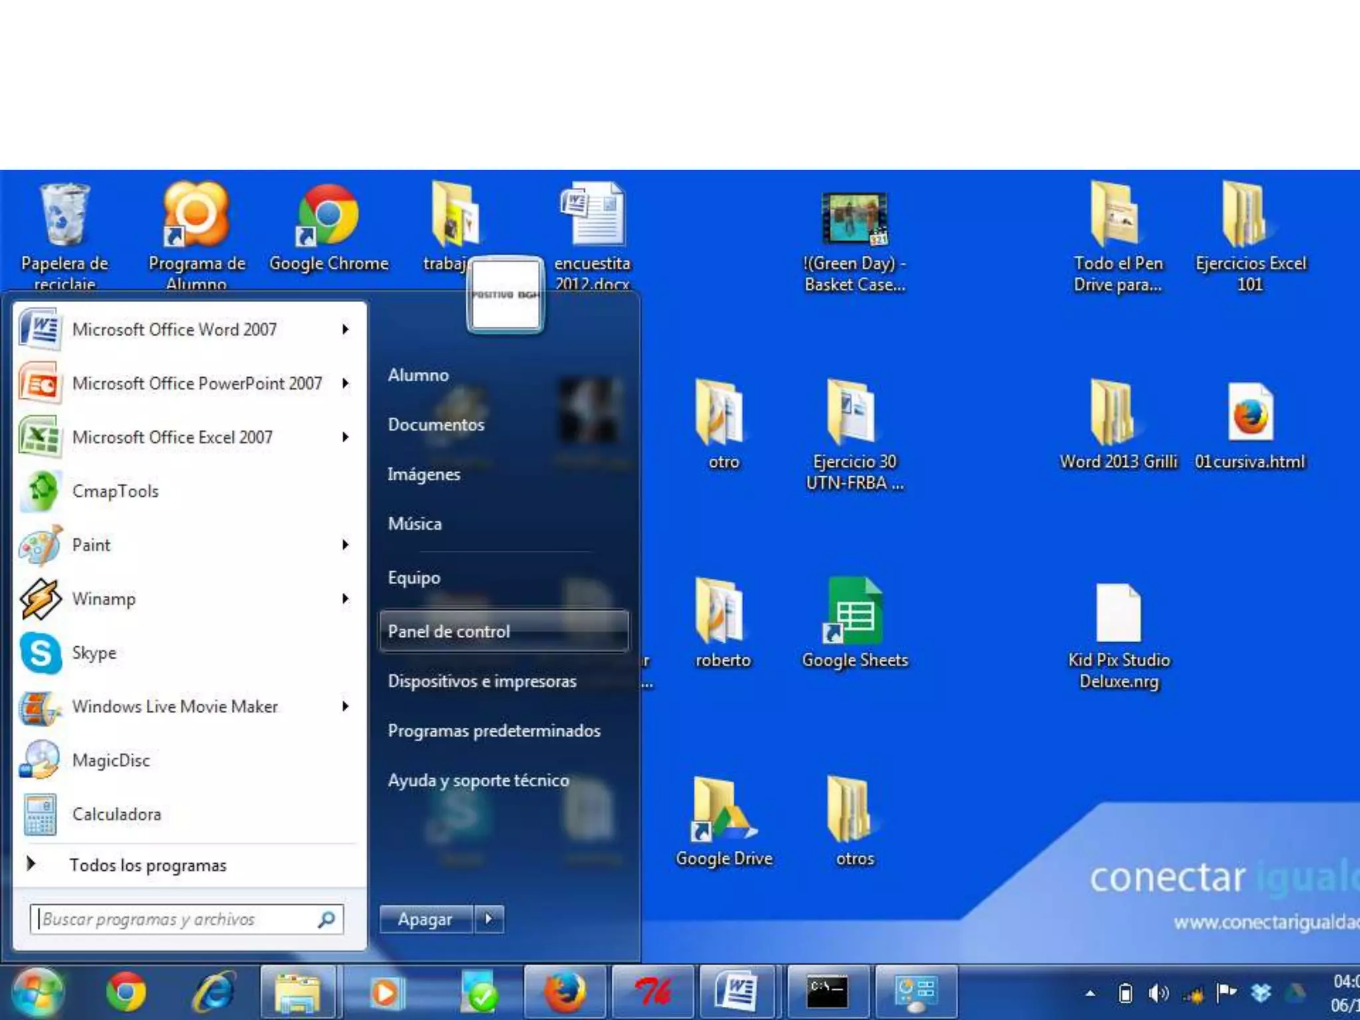
Task: Open the Google Drive desktop shortcut
Action: tap(724, 821)
